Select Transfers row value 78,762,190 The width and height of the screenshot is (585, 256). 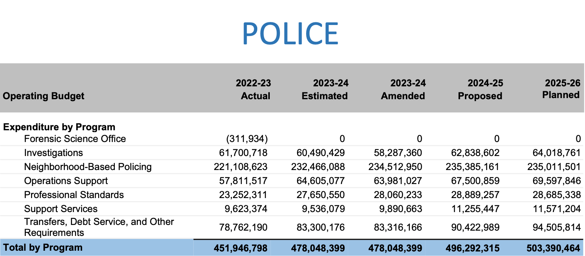tap(243, 228)
